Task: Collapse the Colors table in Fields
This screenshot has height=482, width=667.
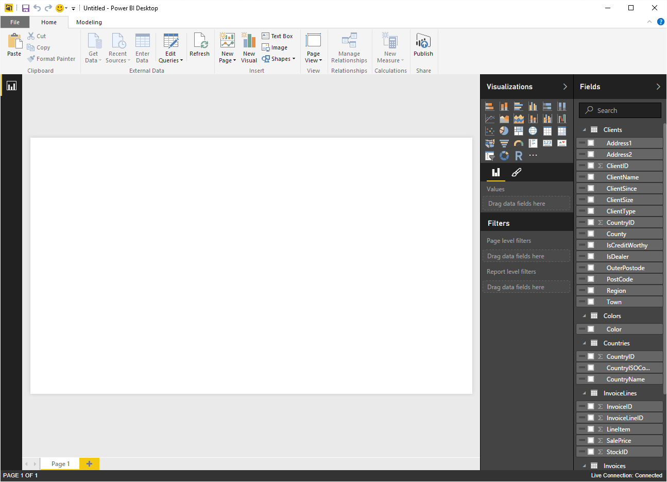Action: [584, 316]
